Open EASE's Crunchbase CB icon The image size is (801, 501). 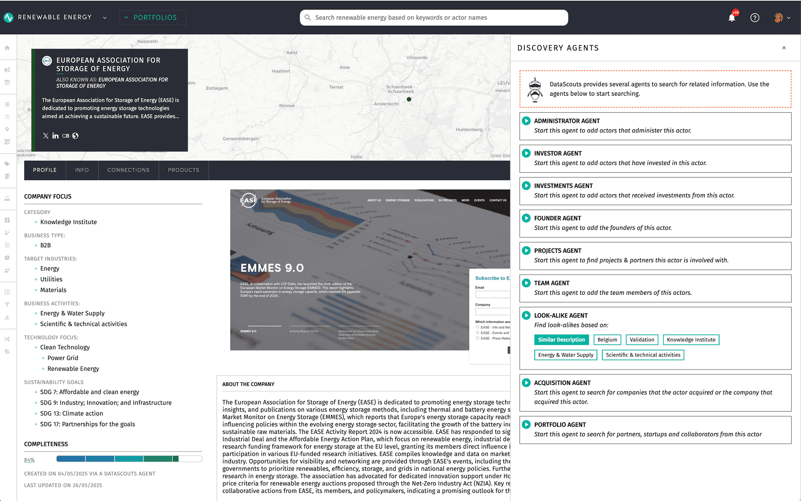point(65,136)
